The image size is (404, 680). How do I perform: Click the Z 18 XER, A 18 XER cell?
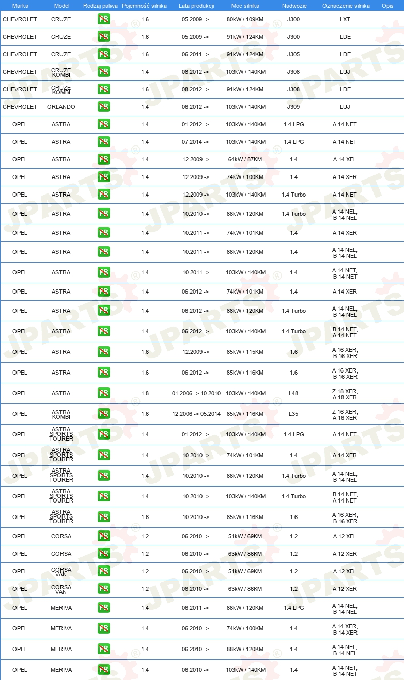point(345,394)
